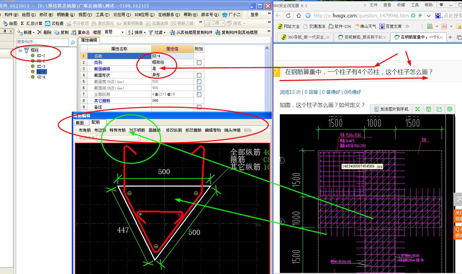
Task: Click the 广小二 assistant icon
Action: click(x=225, y=15)
